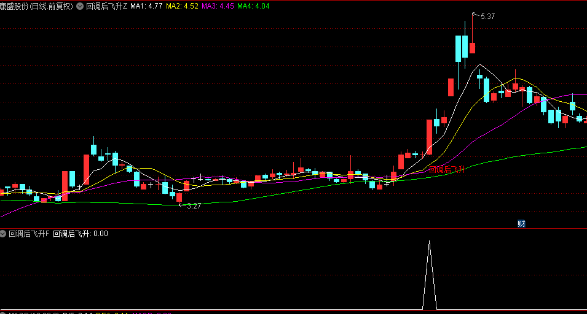This screenshot has height=314, width=587.
Task: Select the stock title 康盛股份(日线.前复权)
Action: (37, 6)
